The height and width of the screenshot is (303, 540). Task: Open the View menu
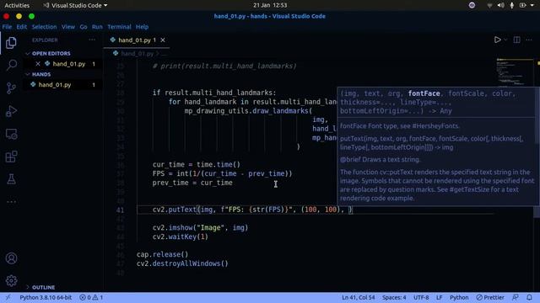click(x=68, y=27)
